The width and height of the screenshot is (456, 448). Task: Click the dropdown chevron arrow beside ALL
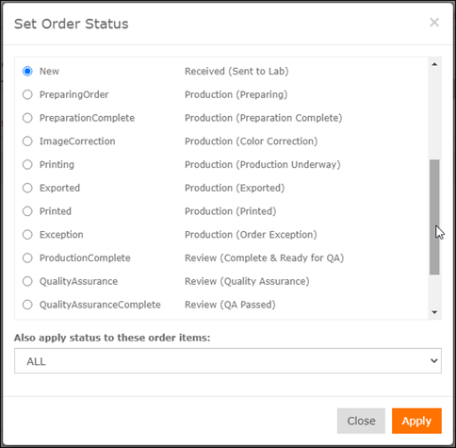pos(433,361)
